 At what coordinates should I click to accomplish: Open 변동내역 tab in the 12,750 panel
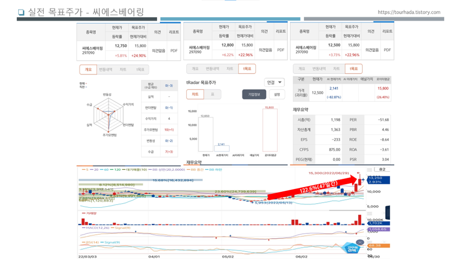click(105, 70)
